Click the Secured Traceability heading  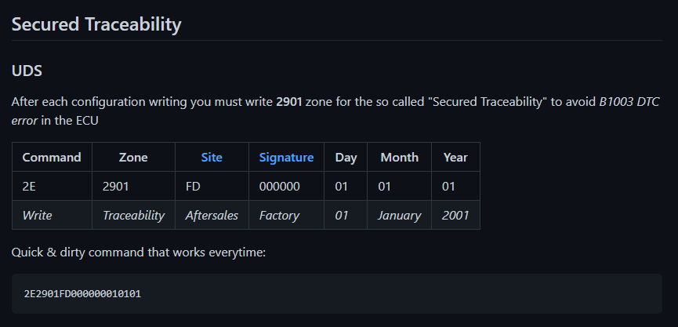pos(96,24)
